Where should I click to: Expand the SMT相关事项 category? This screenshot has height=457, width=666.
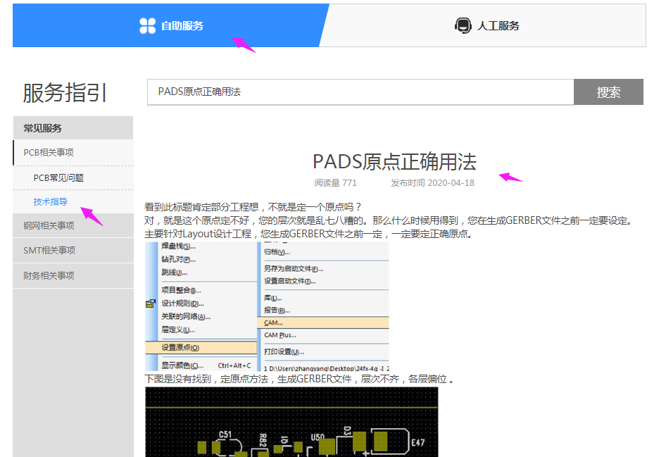coord(49,251)
